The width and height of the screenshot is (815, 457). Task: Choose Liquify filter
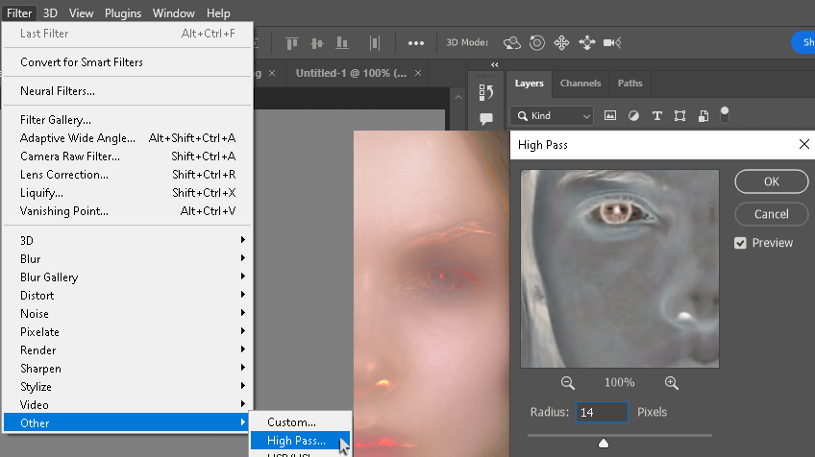pyautogui.click(x=127, y=193)
